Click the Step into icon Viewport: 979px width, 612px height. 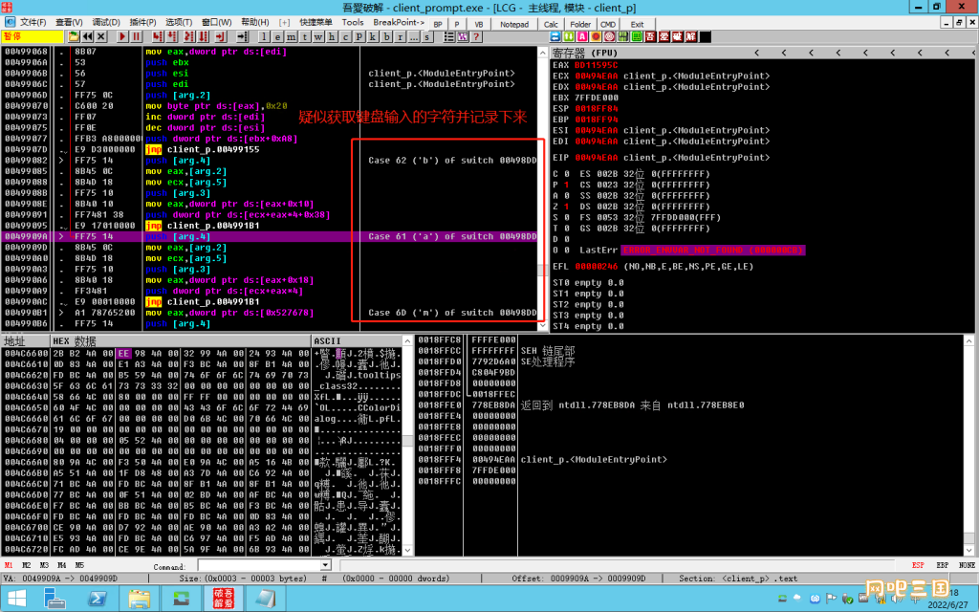pos(158,37)
